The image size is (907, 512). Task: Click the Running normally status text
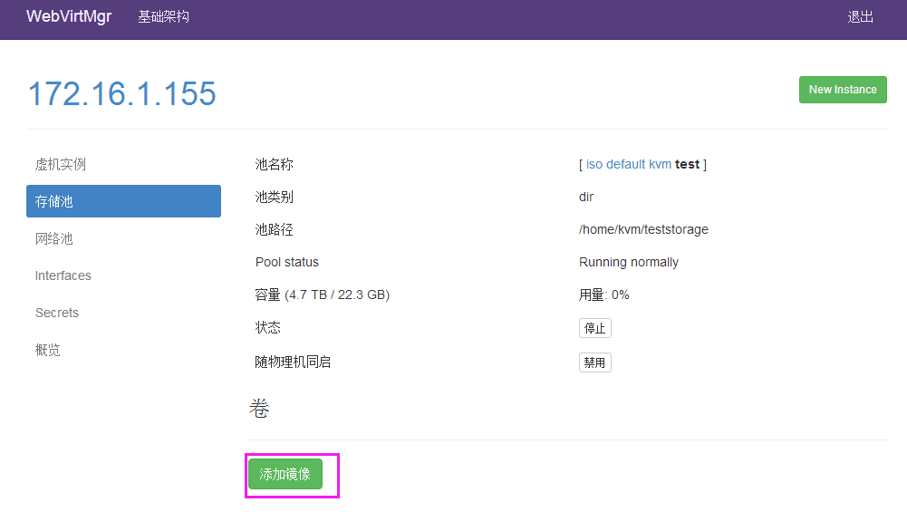(629, 262)
